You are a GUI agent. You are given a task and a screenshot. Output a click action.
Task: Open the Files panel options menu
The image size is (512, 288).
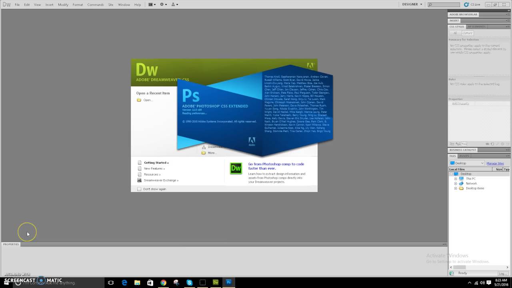tap(508, 156)
